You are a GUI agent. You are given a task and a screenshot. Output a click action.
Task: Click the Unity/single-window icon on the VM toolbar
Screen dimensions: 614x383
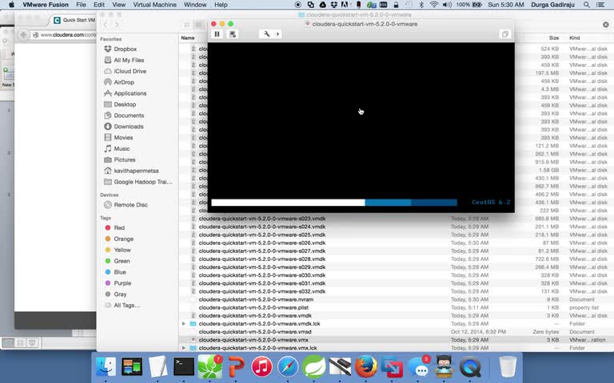[x=505, y=34]
